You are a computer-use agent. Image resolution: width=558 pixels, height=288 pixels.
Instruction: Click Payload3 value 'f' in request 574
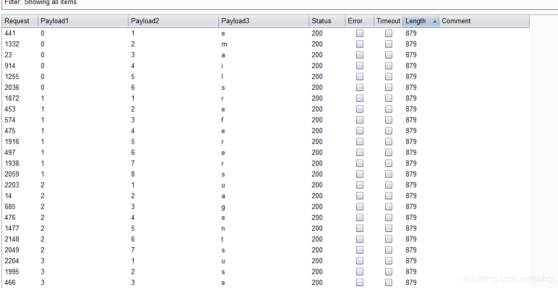click(x=222, y=120)
